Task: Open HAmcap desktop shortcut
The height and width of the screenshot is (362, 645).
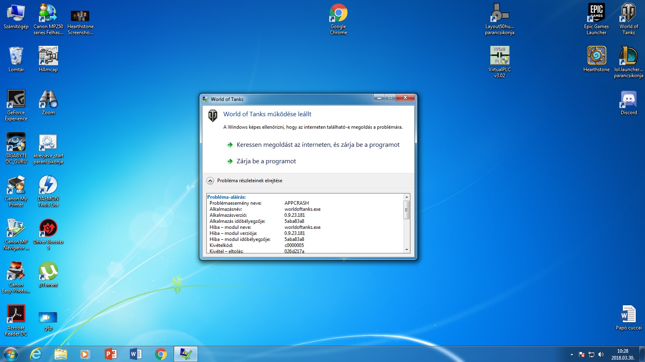Action: (x=48, y=59)
